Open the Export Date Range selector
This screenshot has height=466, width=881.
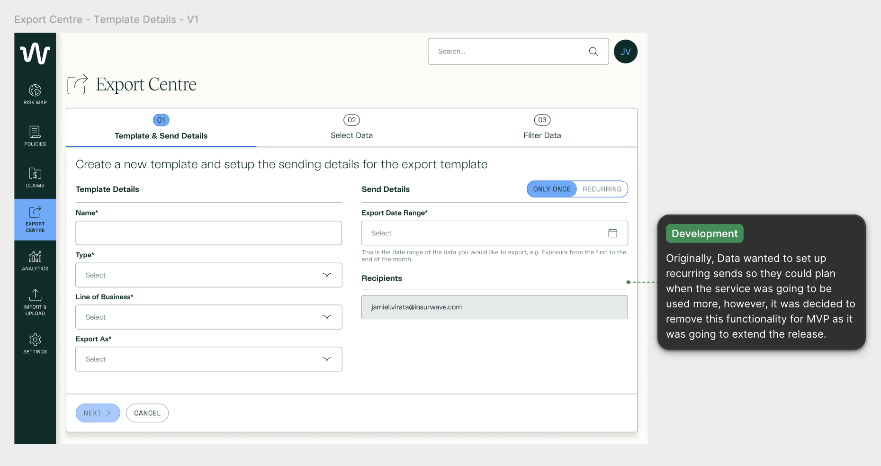click(494, 233)
